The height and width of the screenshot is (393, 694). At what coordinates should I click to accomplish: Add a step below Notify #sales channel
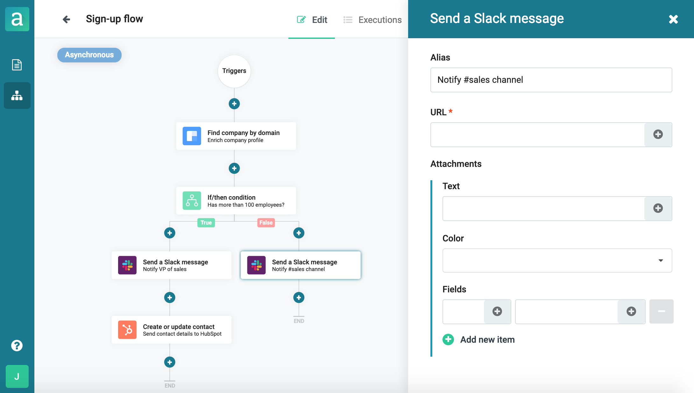[299, 297]
